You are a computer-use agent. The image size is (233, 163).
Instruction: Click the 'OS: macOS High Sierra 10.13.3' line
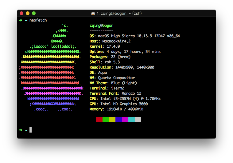click(x=135, y=36)
